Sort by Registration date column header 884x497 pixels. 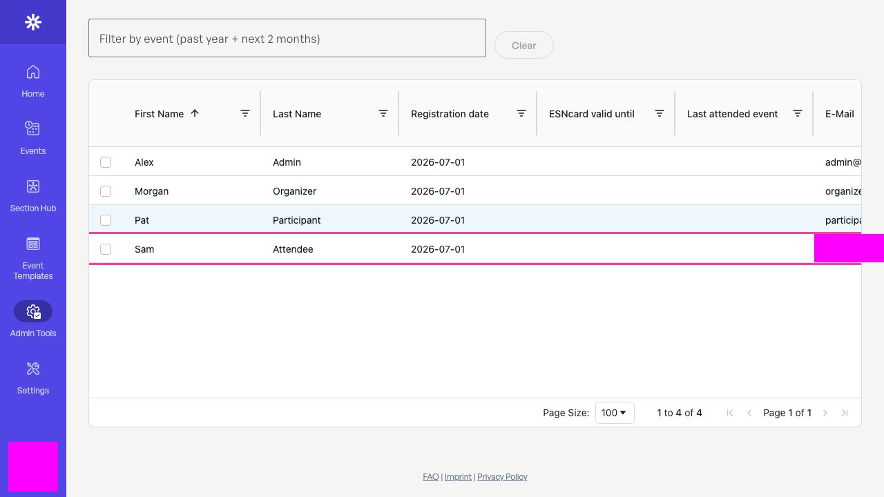pyautogui.click(x=450, y=114)
